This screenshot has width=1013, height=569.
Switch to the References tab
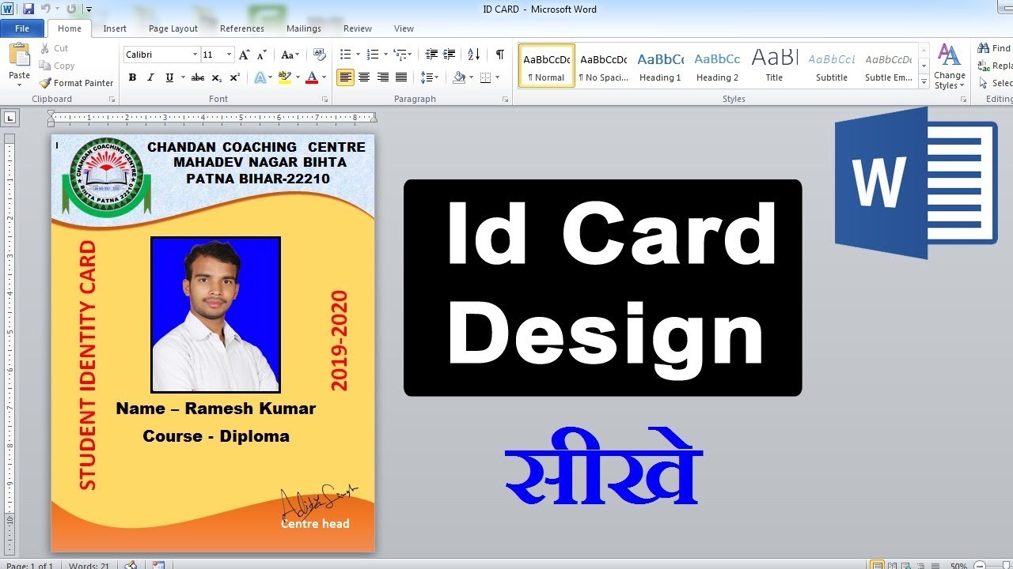pos(242,28)
